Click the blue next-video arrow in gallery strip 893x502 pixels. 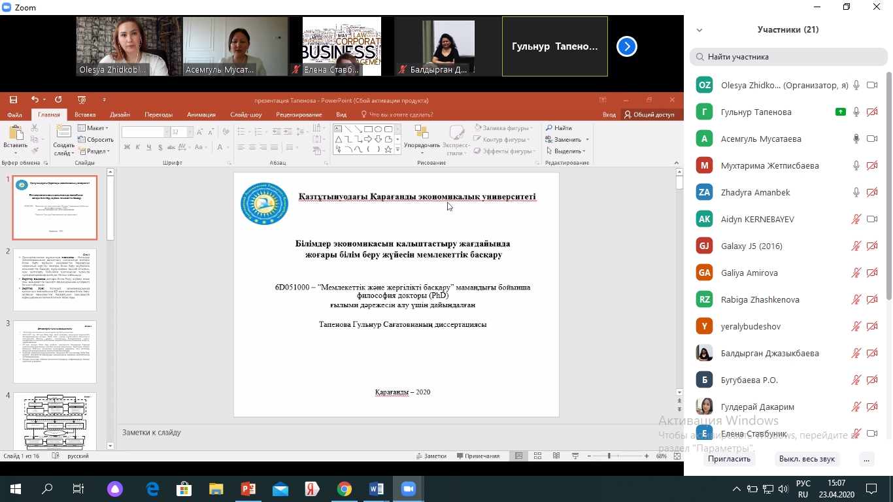click(x=626, y=46)
